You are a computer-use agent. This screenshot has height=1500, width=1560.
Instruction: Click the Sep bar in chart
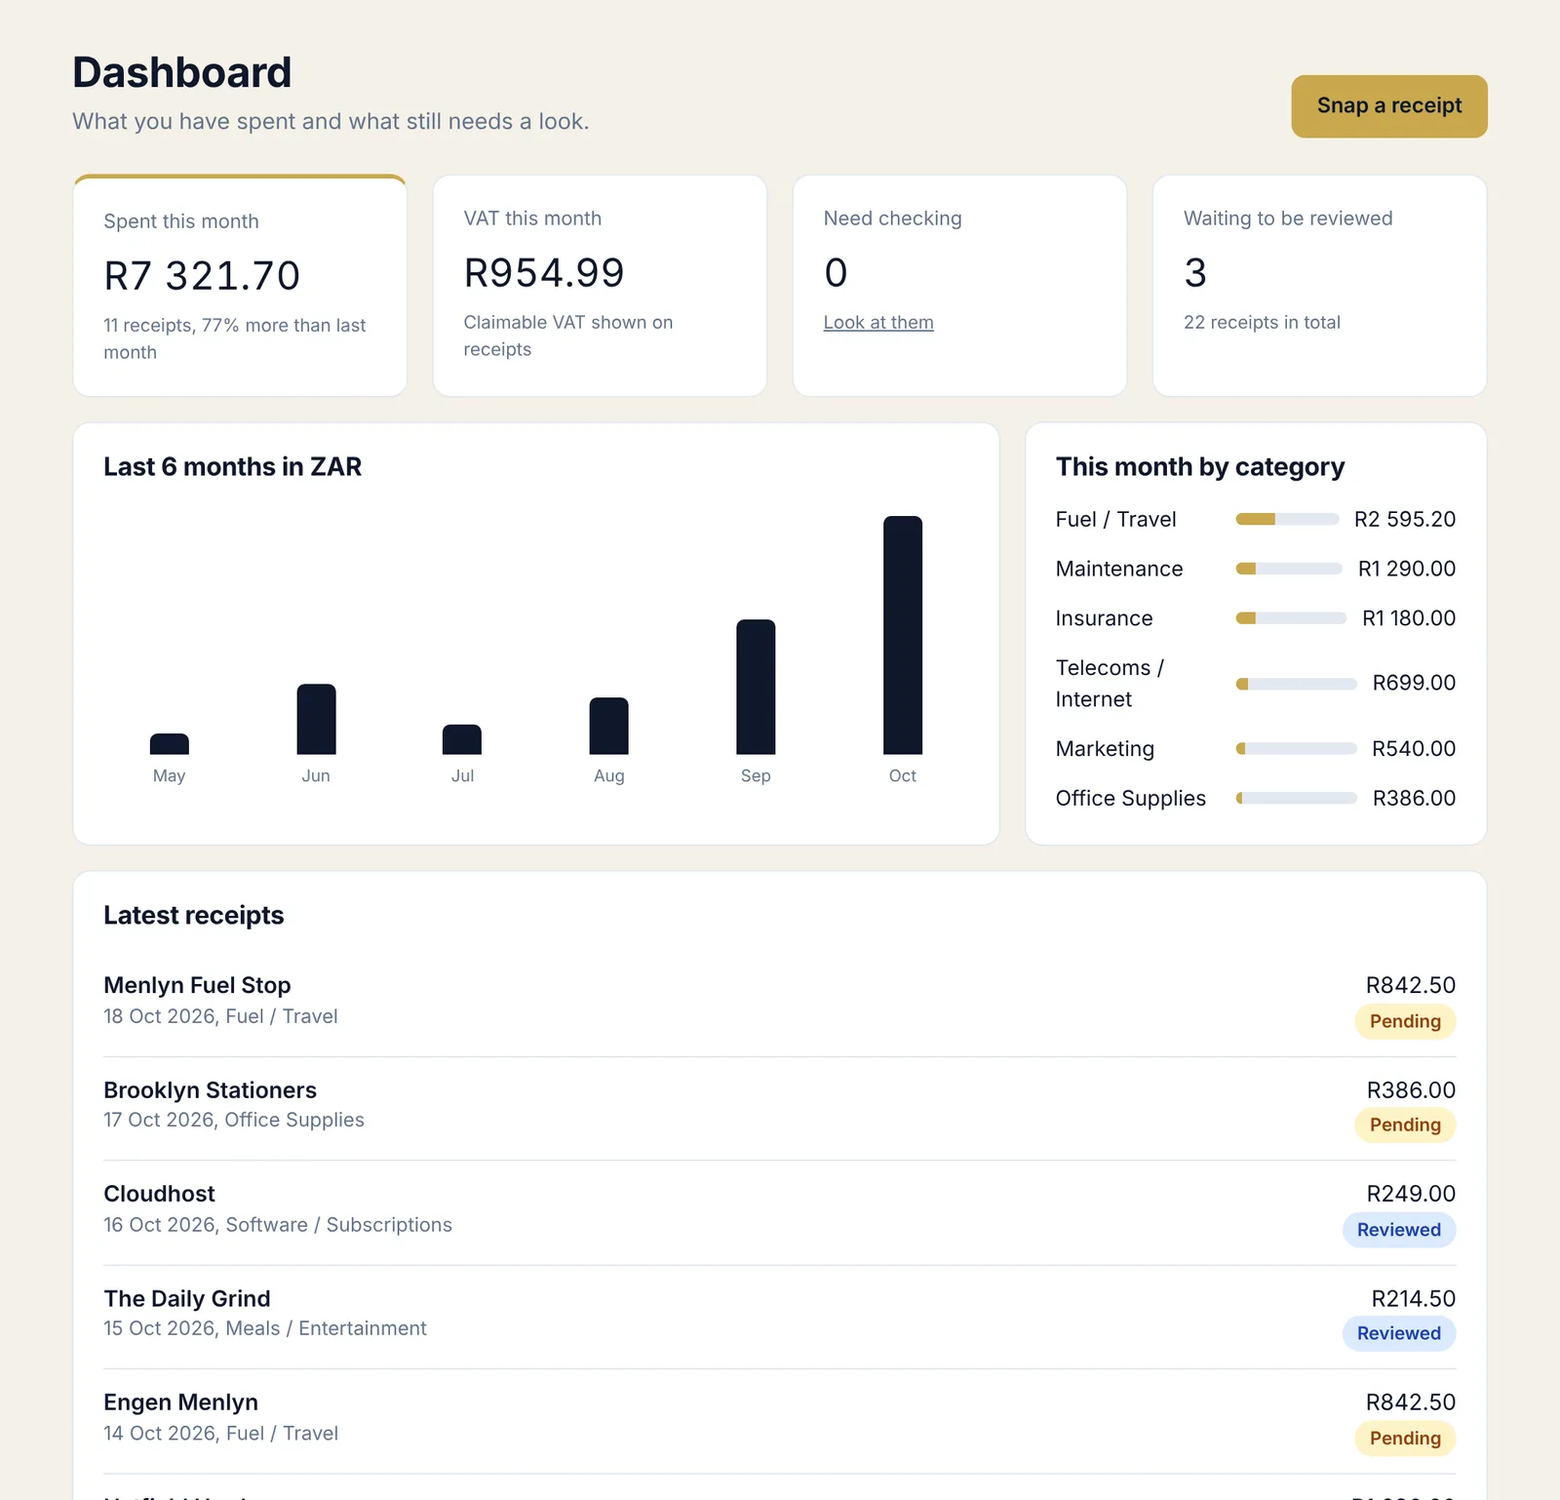tap(756, 687)
